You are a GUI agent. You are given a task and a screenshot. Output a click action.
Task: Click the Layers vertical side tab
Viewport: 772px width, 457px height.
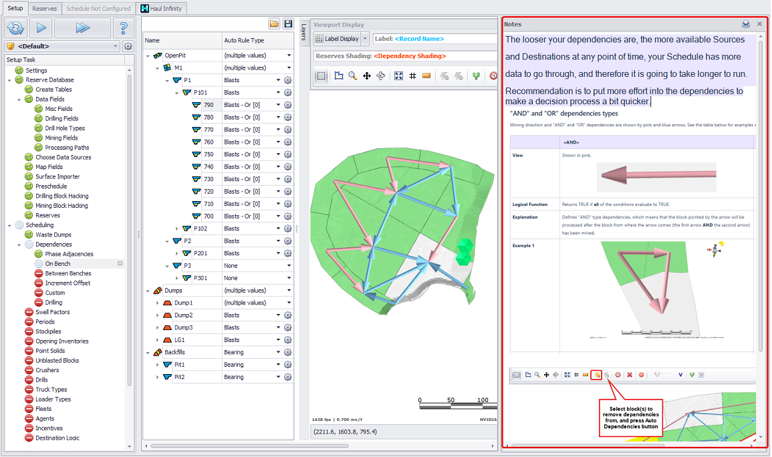tap(303, 31)
